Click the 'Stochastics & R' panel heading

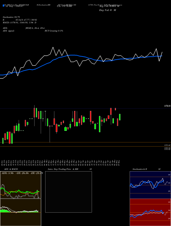click(x=140, y=169)
